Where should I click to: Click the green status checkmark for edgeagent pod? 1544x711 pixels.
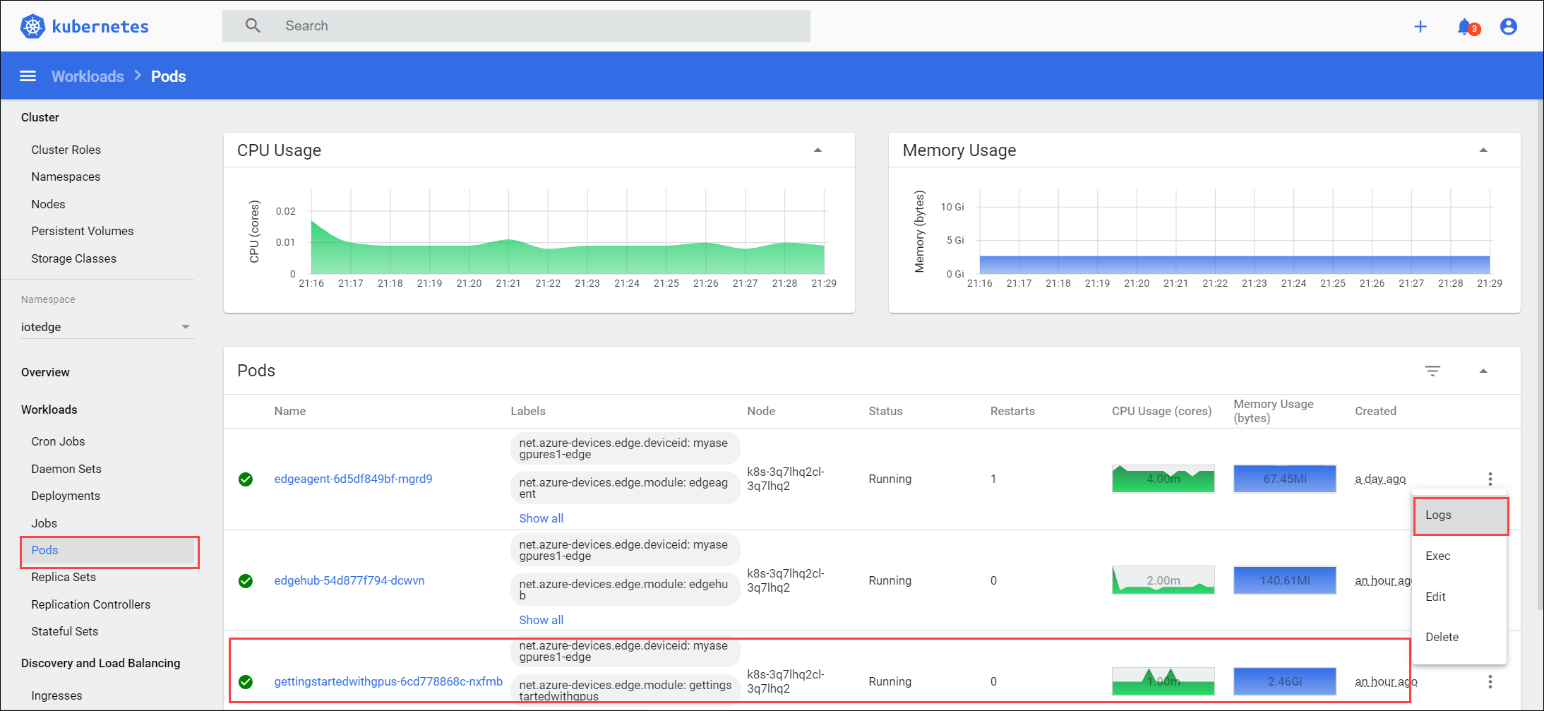246,479
